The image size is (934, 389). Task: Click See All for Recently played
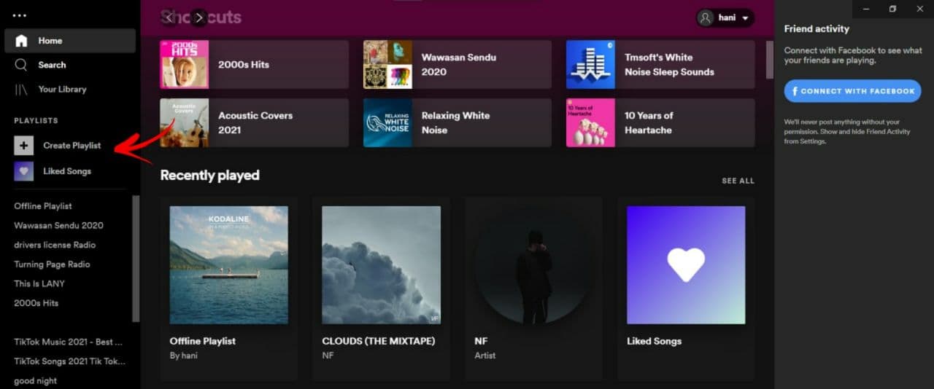(x=738, y=181)
